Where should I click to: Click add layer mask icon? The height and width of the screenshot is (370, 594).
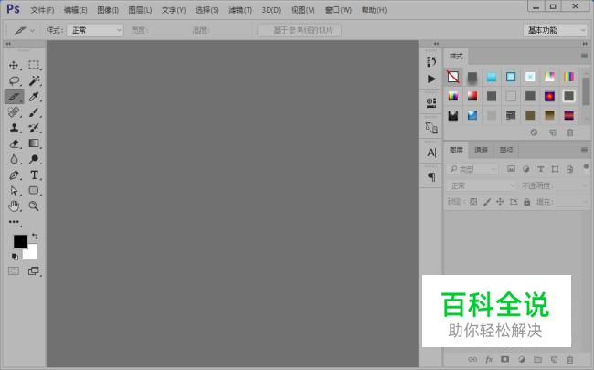coord(505,359)
